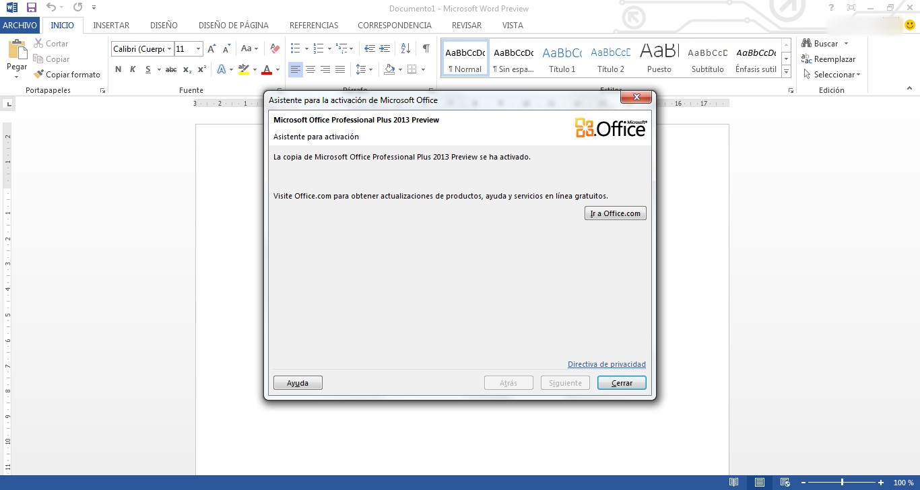Open the Directiva de privacidad link
920x490 pixels.
tap(607, 364)
